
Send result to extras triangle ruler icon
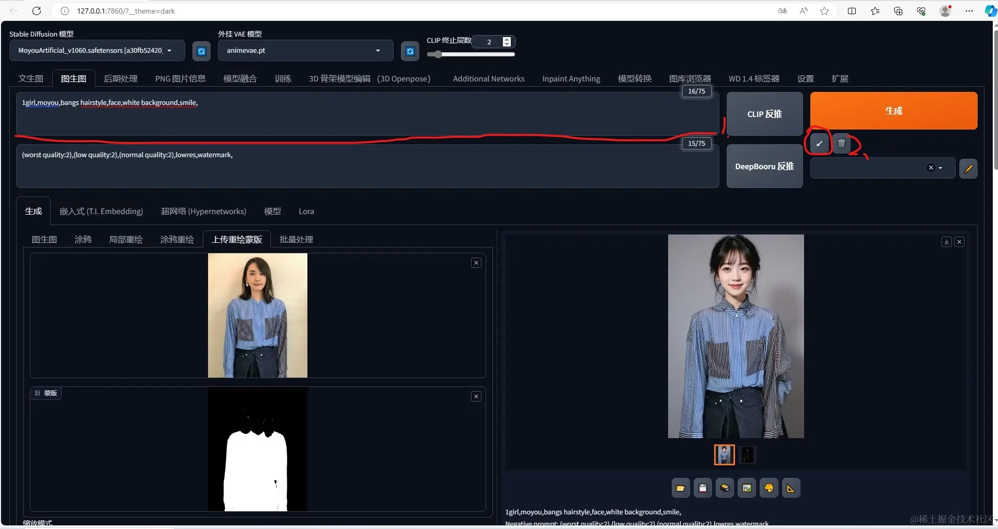pos(791,488)
